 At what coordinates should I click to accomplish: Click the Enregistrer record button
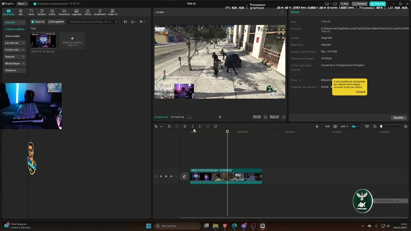(56, 22)
